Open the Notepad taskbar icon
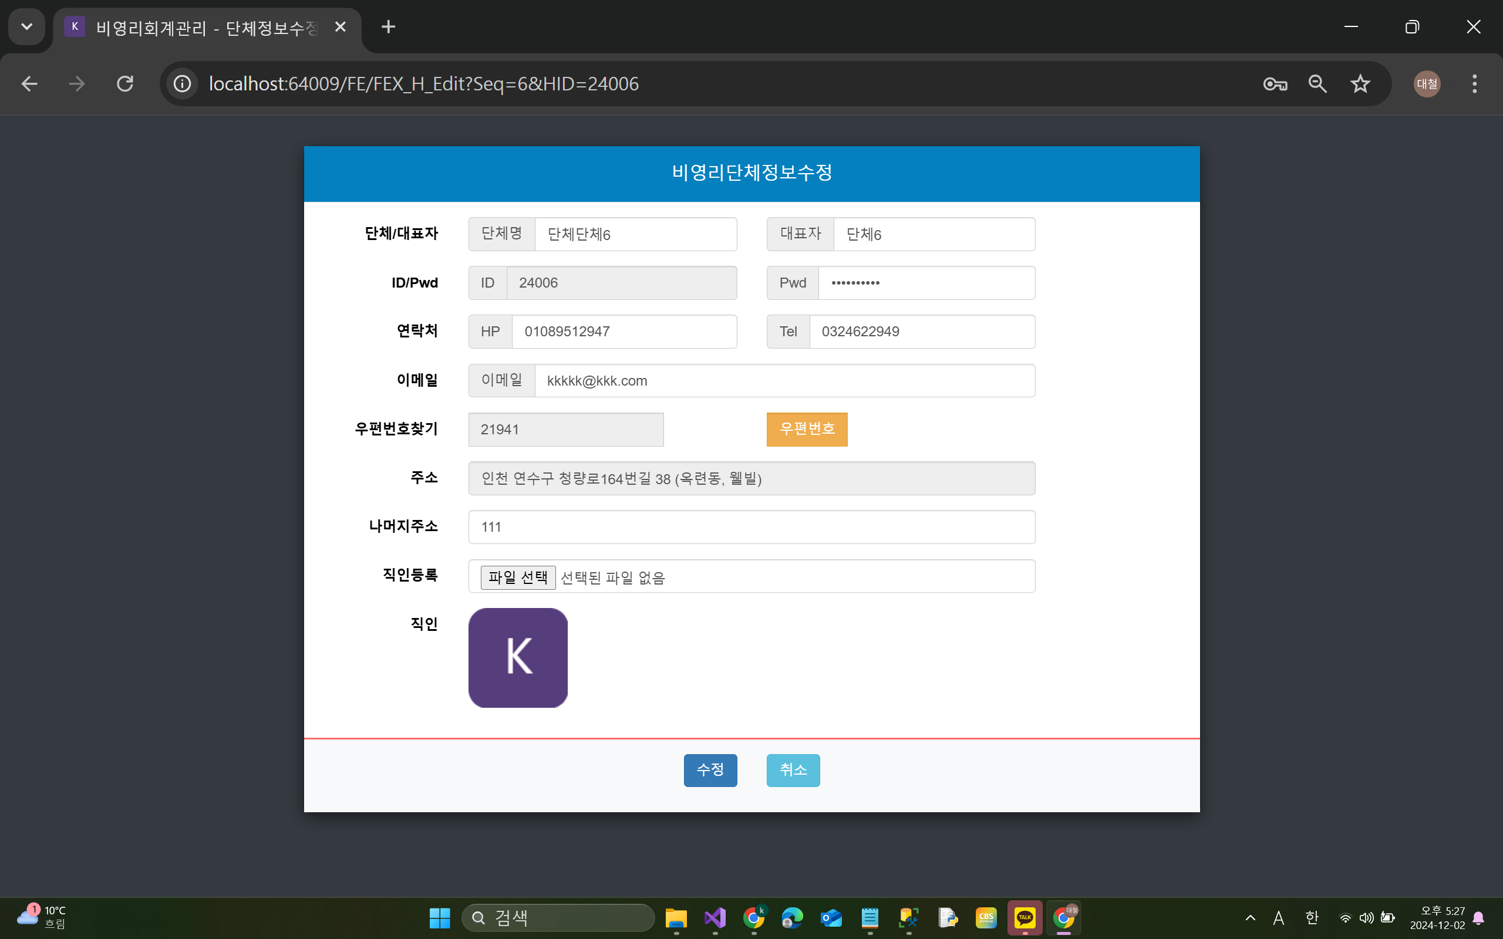1503x939 pixels. click(x=870, y=918)
